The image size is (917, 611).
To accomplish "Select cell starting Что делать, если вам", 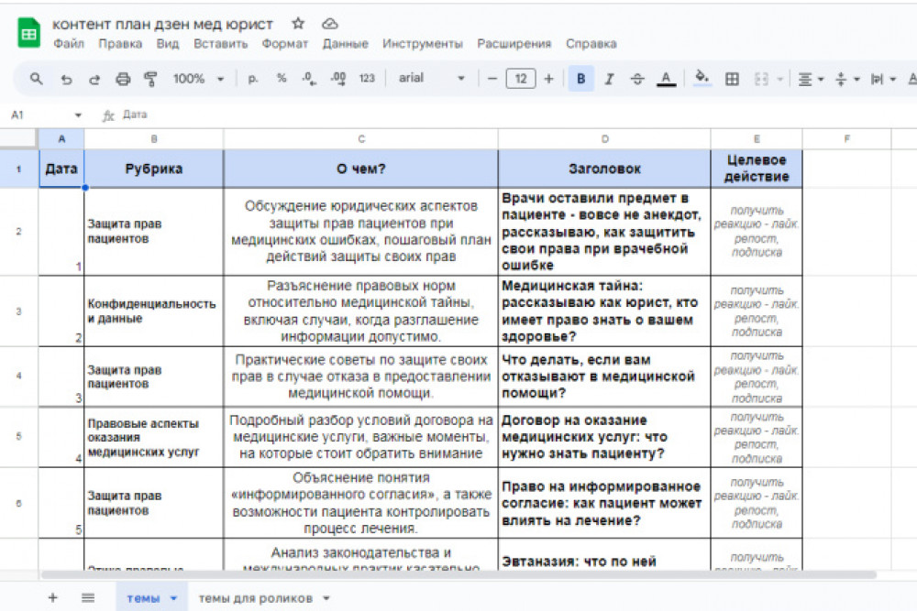I will pos(604,376).
